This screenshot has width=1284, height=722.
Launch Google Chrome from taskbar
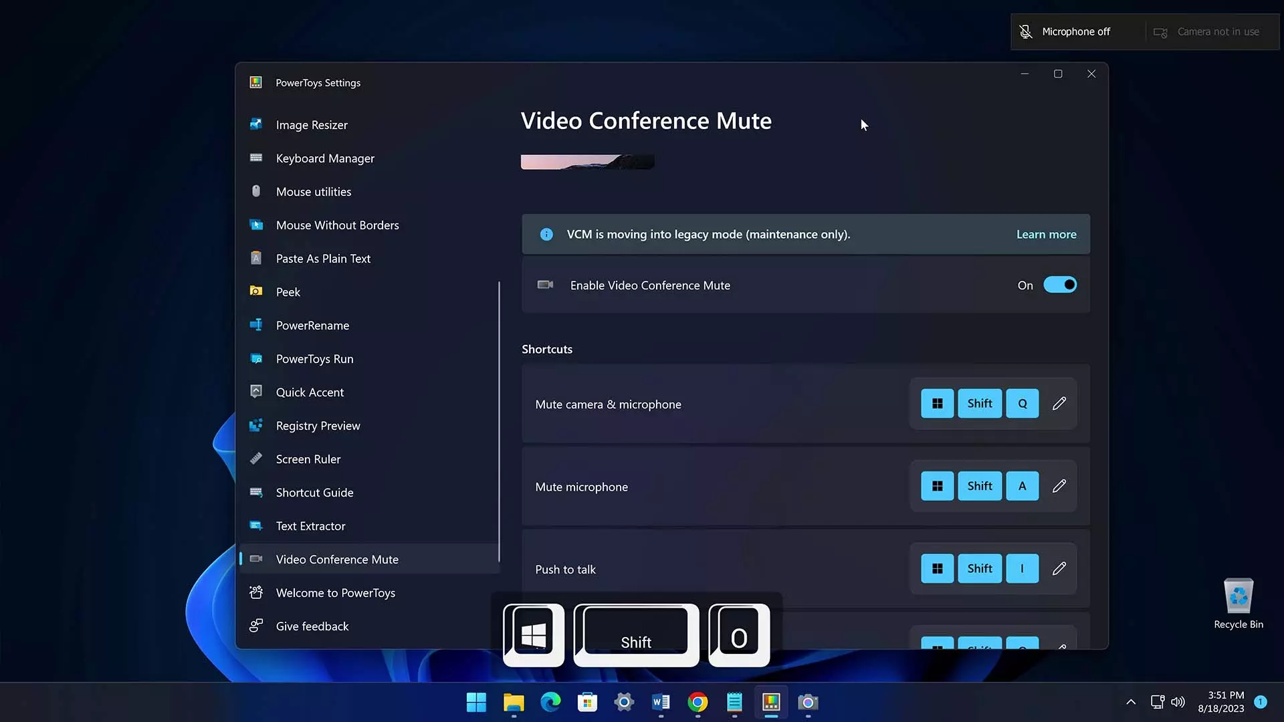(x=698, y=703)
